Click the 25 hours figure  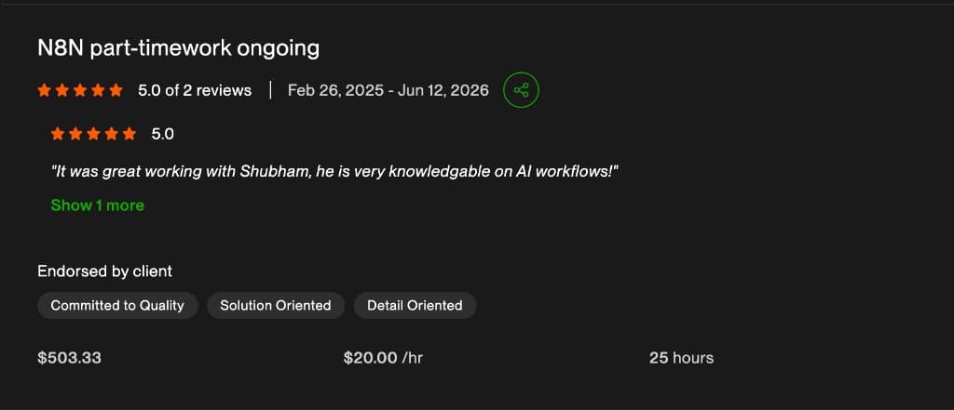pos(681,358)
